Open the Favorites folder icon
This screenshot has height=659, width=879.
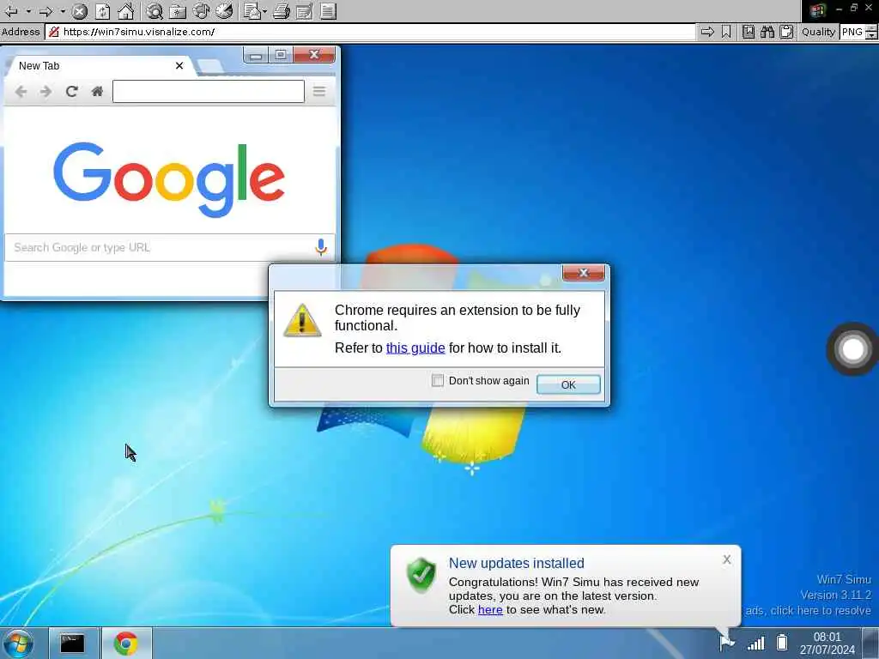coord(178,11)
